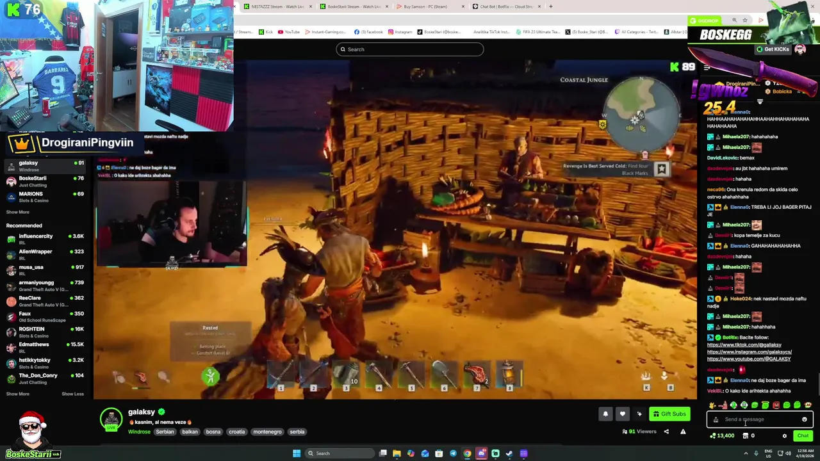
Task: Open the Instagram bookmark
Action: (x=400, y=32)
